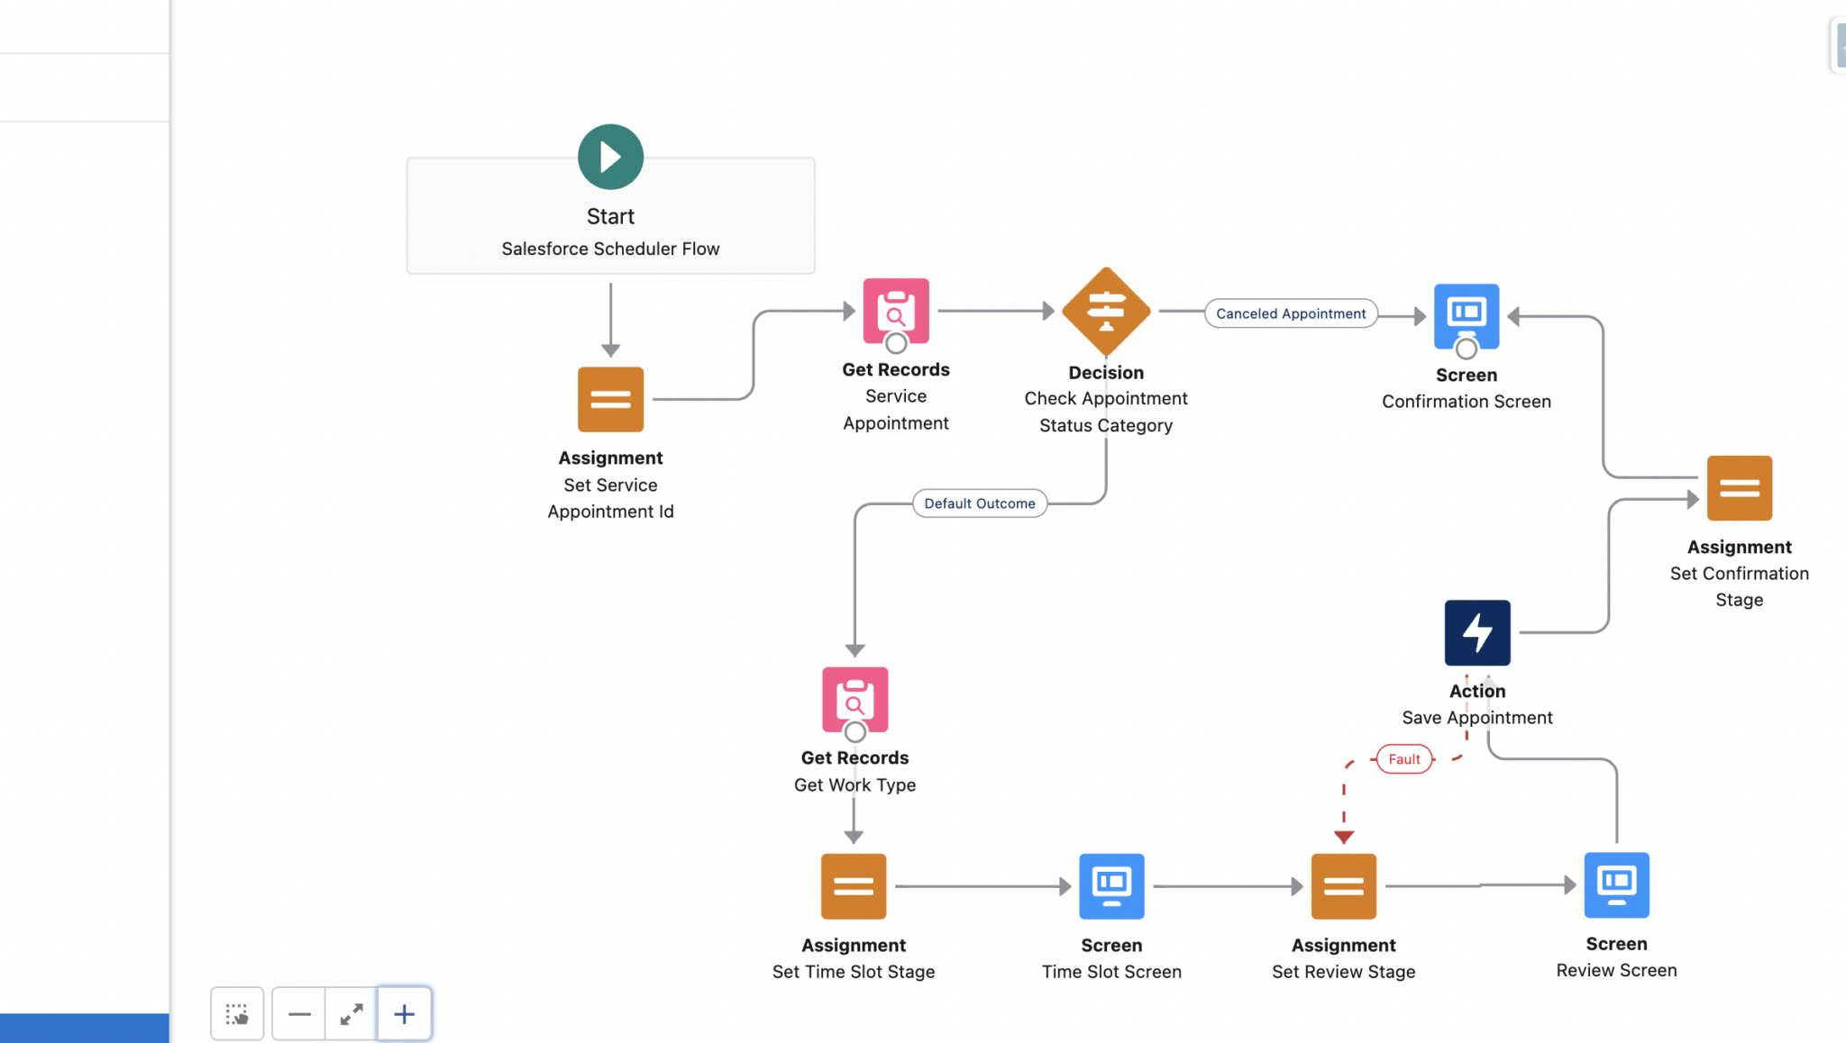Image resolution: width=1846 pixels, height=1043 pixels.
Task: Zoom in with the plus button
Action: (x=403, y=1013)
